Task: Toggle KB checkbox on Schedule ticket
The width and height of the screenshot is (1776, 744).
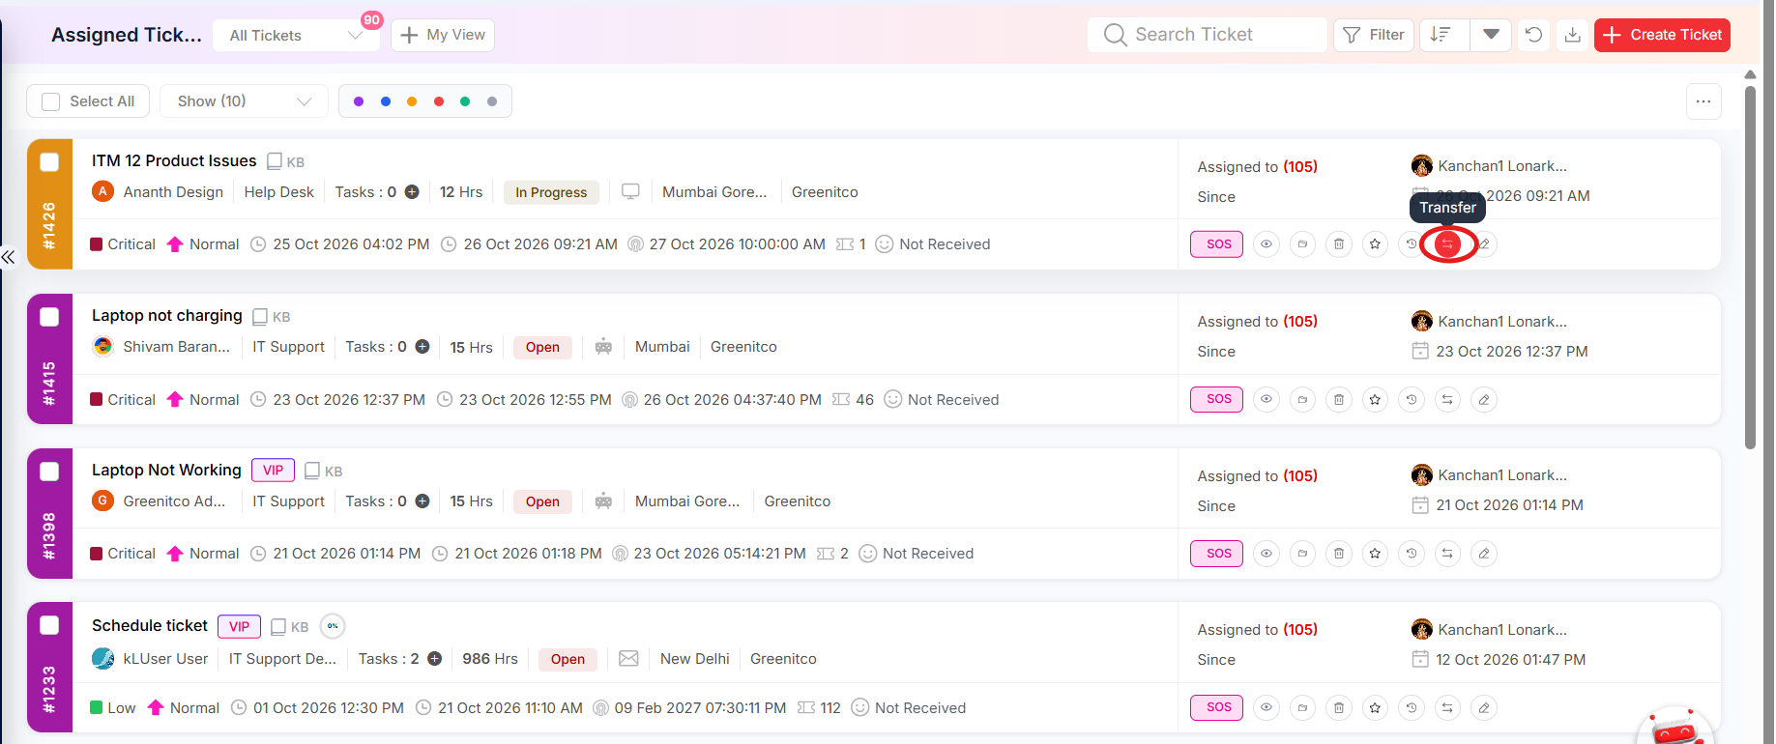Action: coord(278,627)
